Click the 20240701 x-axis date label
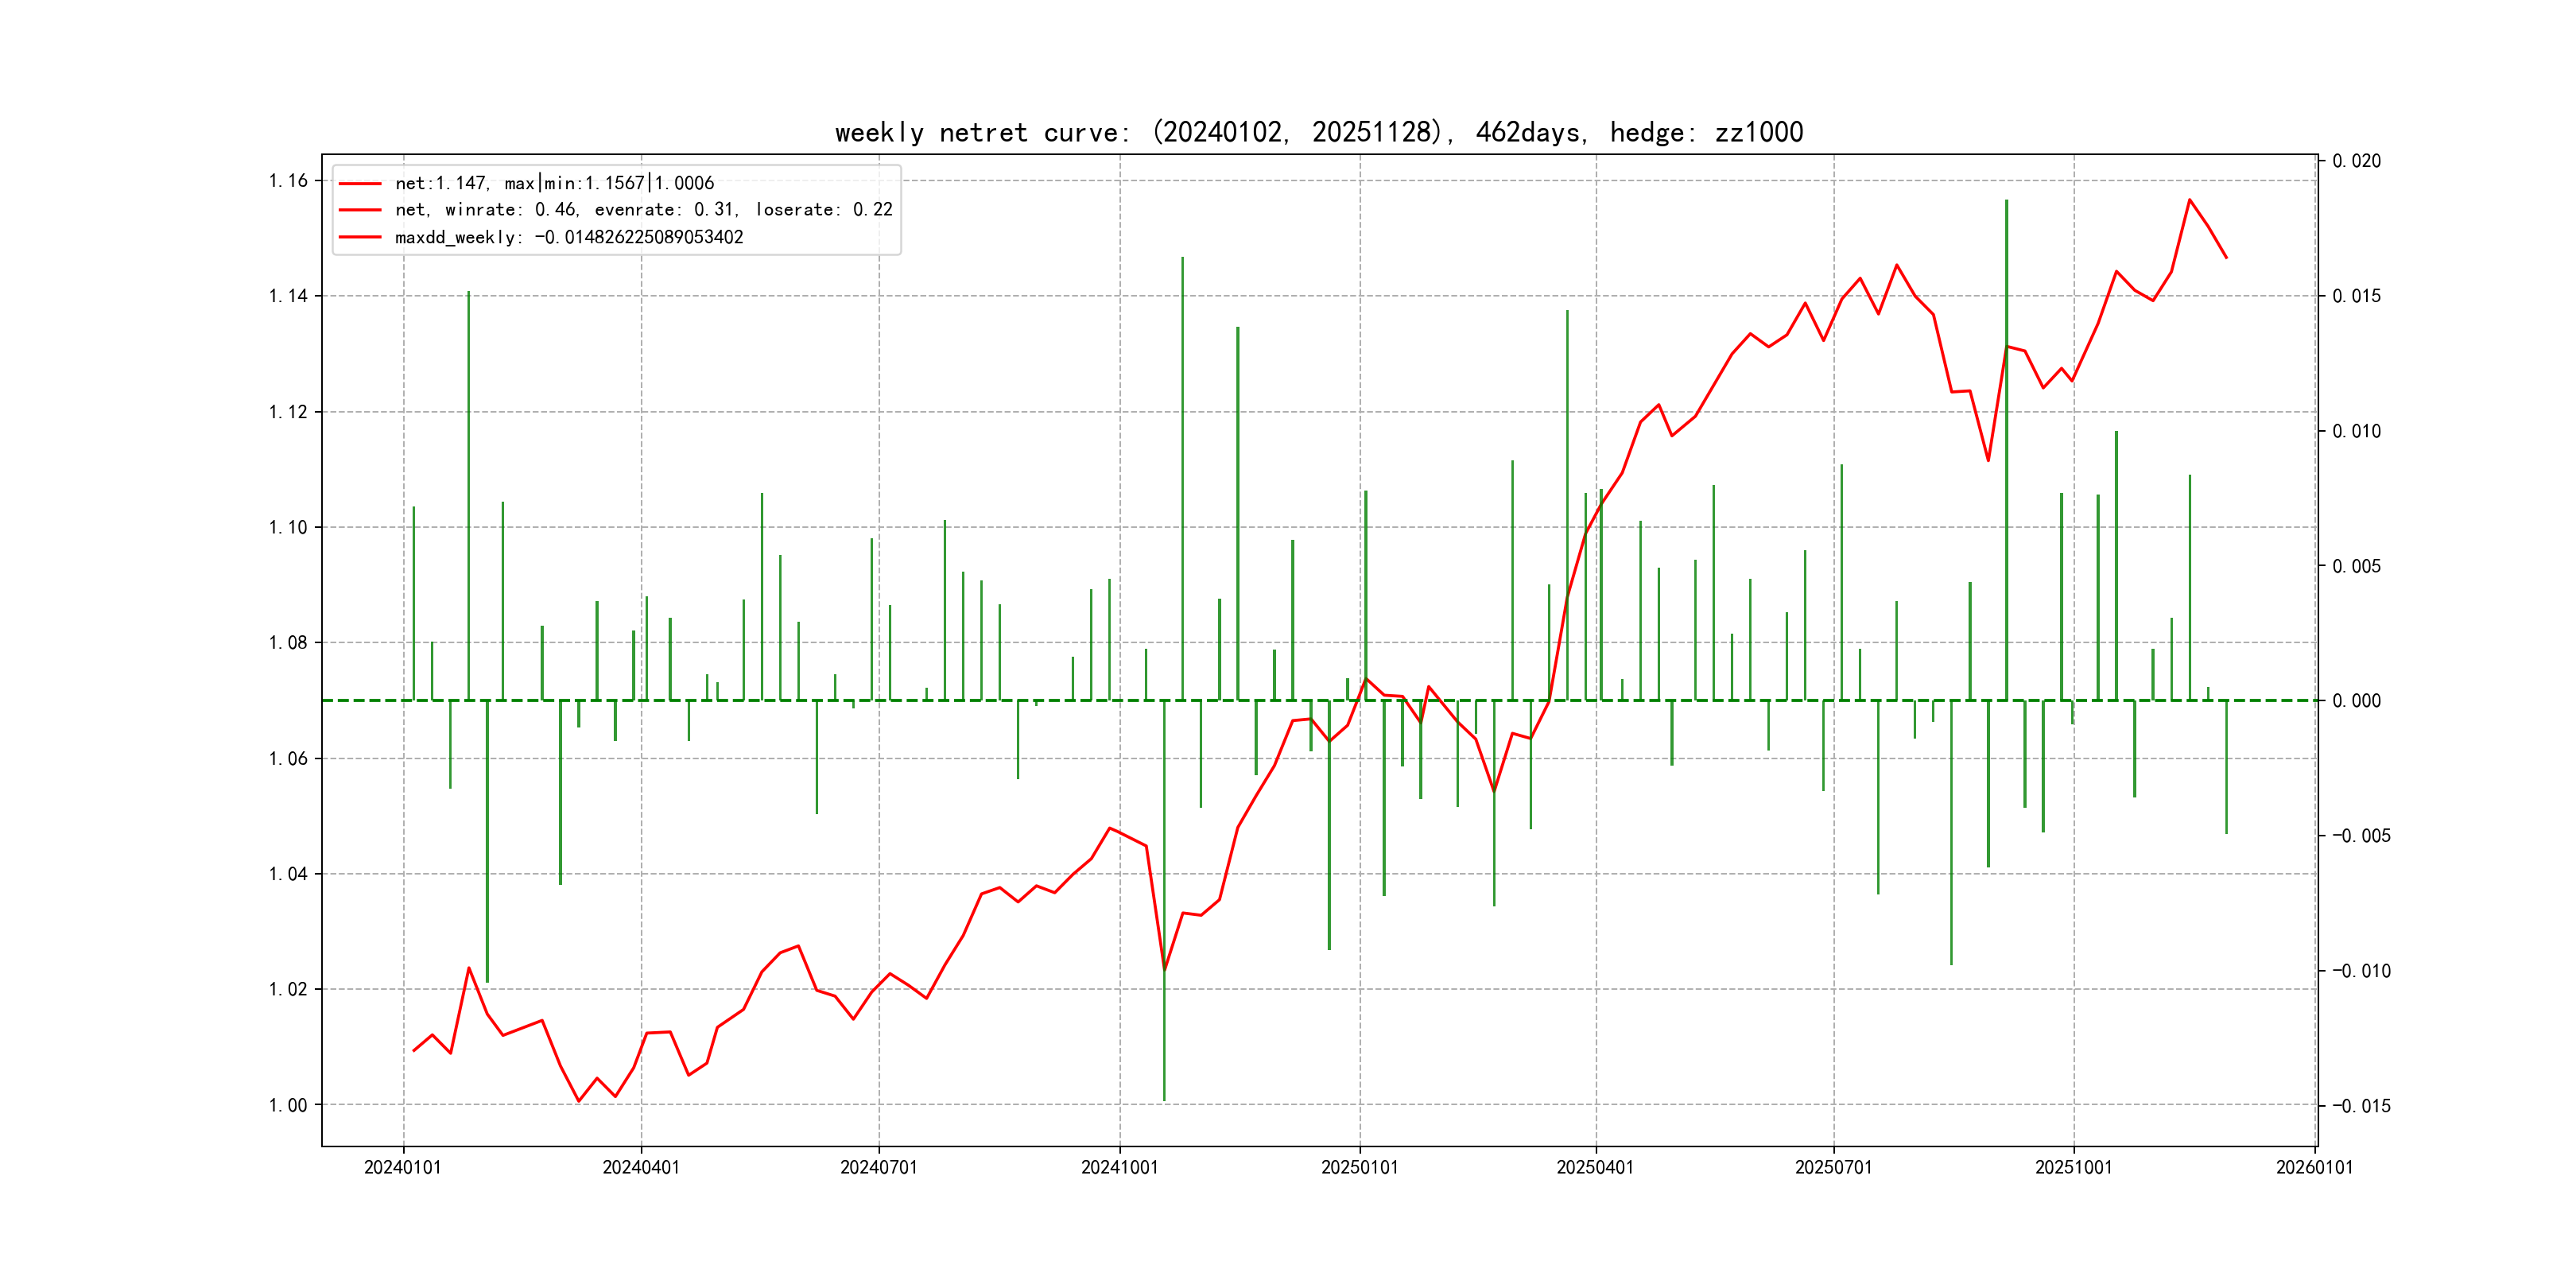The image size is (2576, 1288). (878, 1167)
